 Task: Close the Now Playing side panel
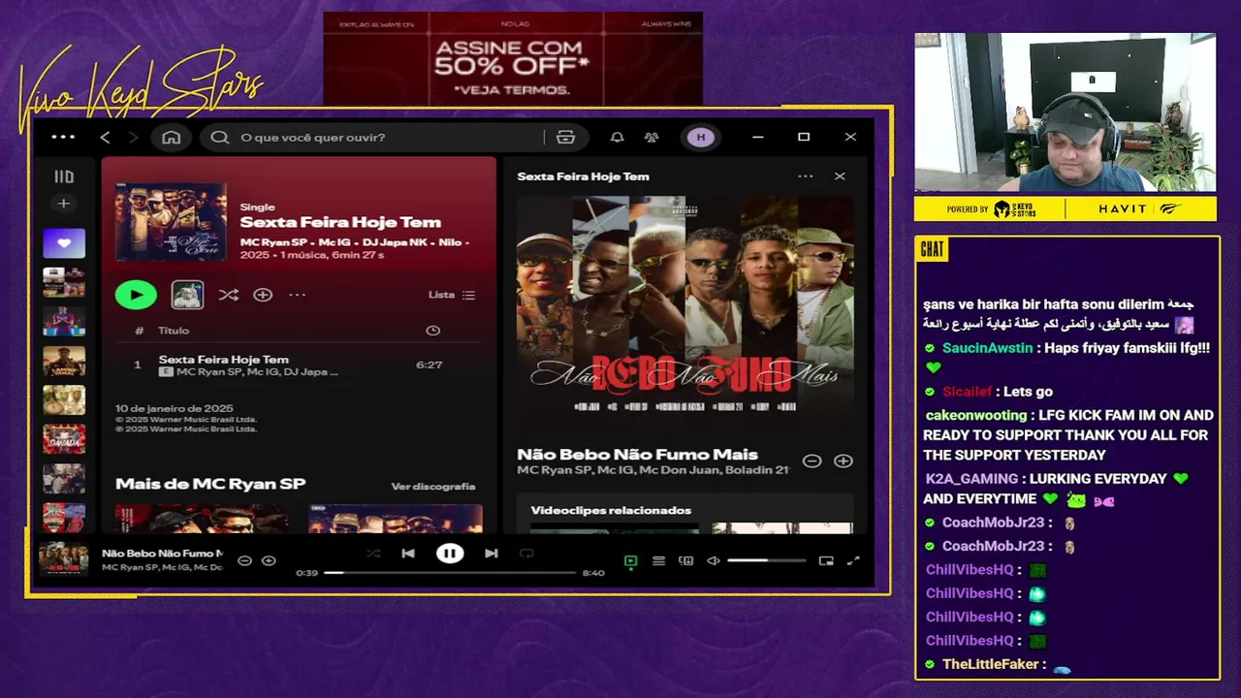(840, 176)
